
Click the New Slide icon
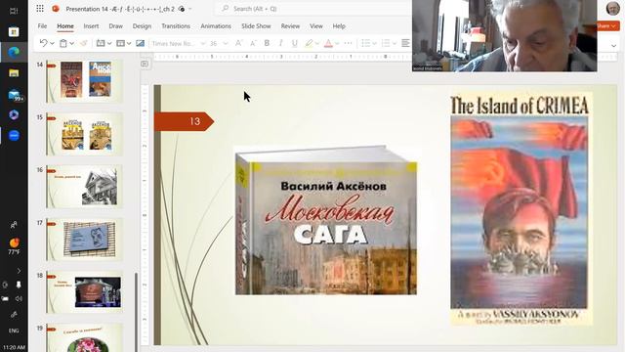click(101, 43)
